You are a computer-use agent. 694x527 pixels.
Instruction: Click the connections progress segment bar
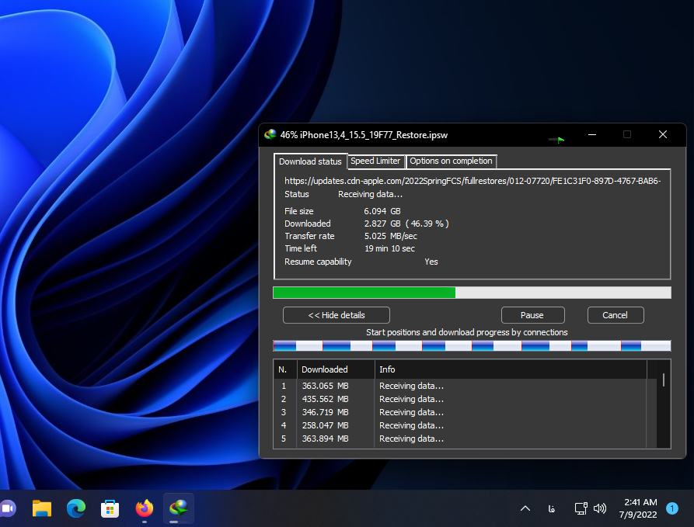tap(472, 345)
